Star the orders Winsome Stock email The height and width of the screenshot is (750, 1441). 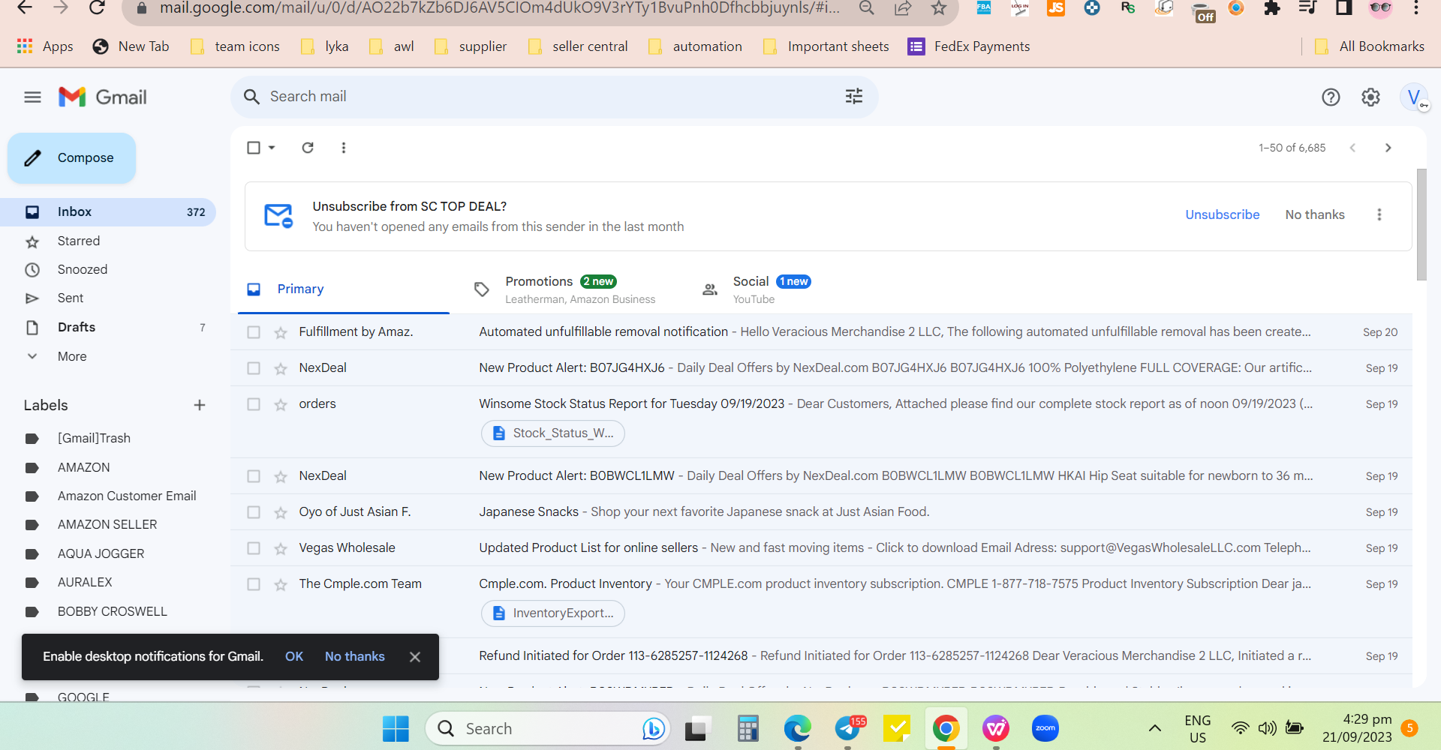pos(281,404)
